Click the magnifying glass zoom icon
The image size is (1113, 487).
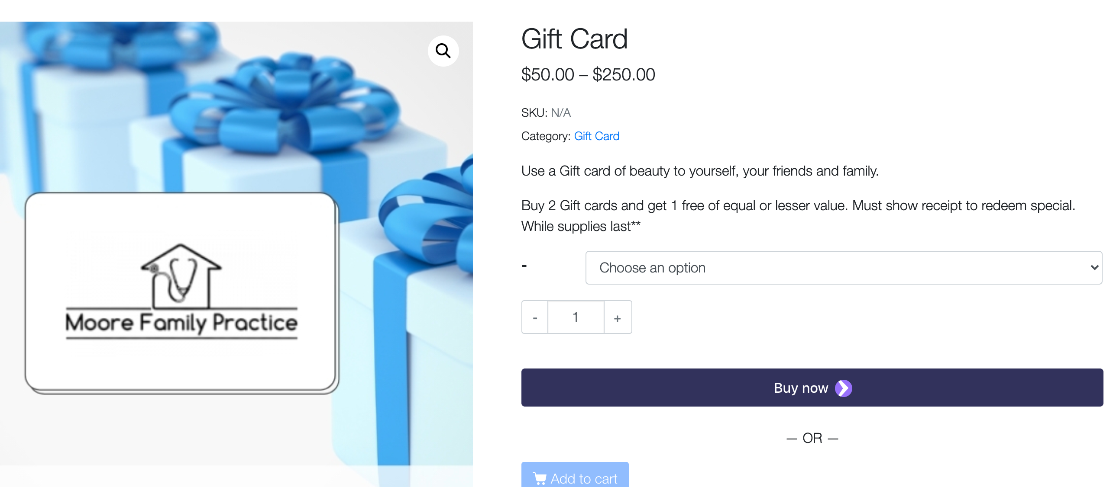click(443, 51)
